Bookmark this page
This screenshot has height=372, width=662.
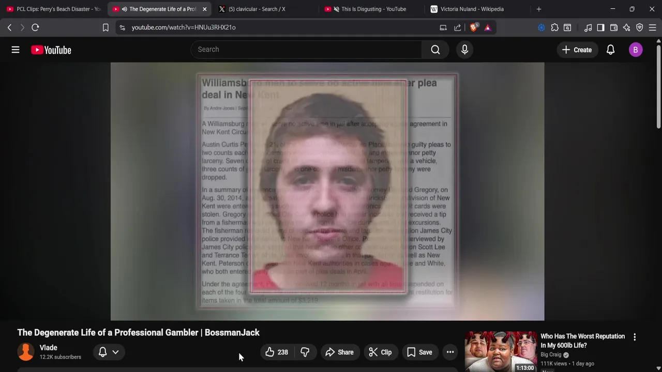coord(106,27)
